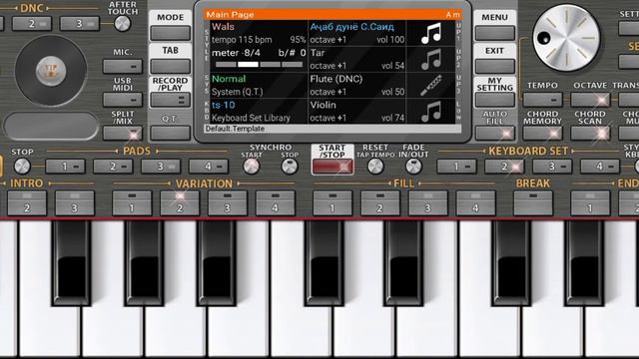The height and width of the screenshot is (359, 639).
Task: Toggle the USB MIDI button
Action: [123, 100]
